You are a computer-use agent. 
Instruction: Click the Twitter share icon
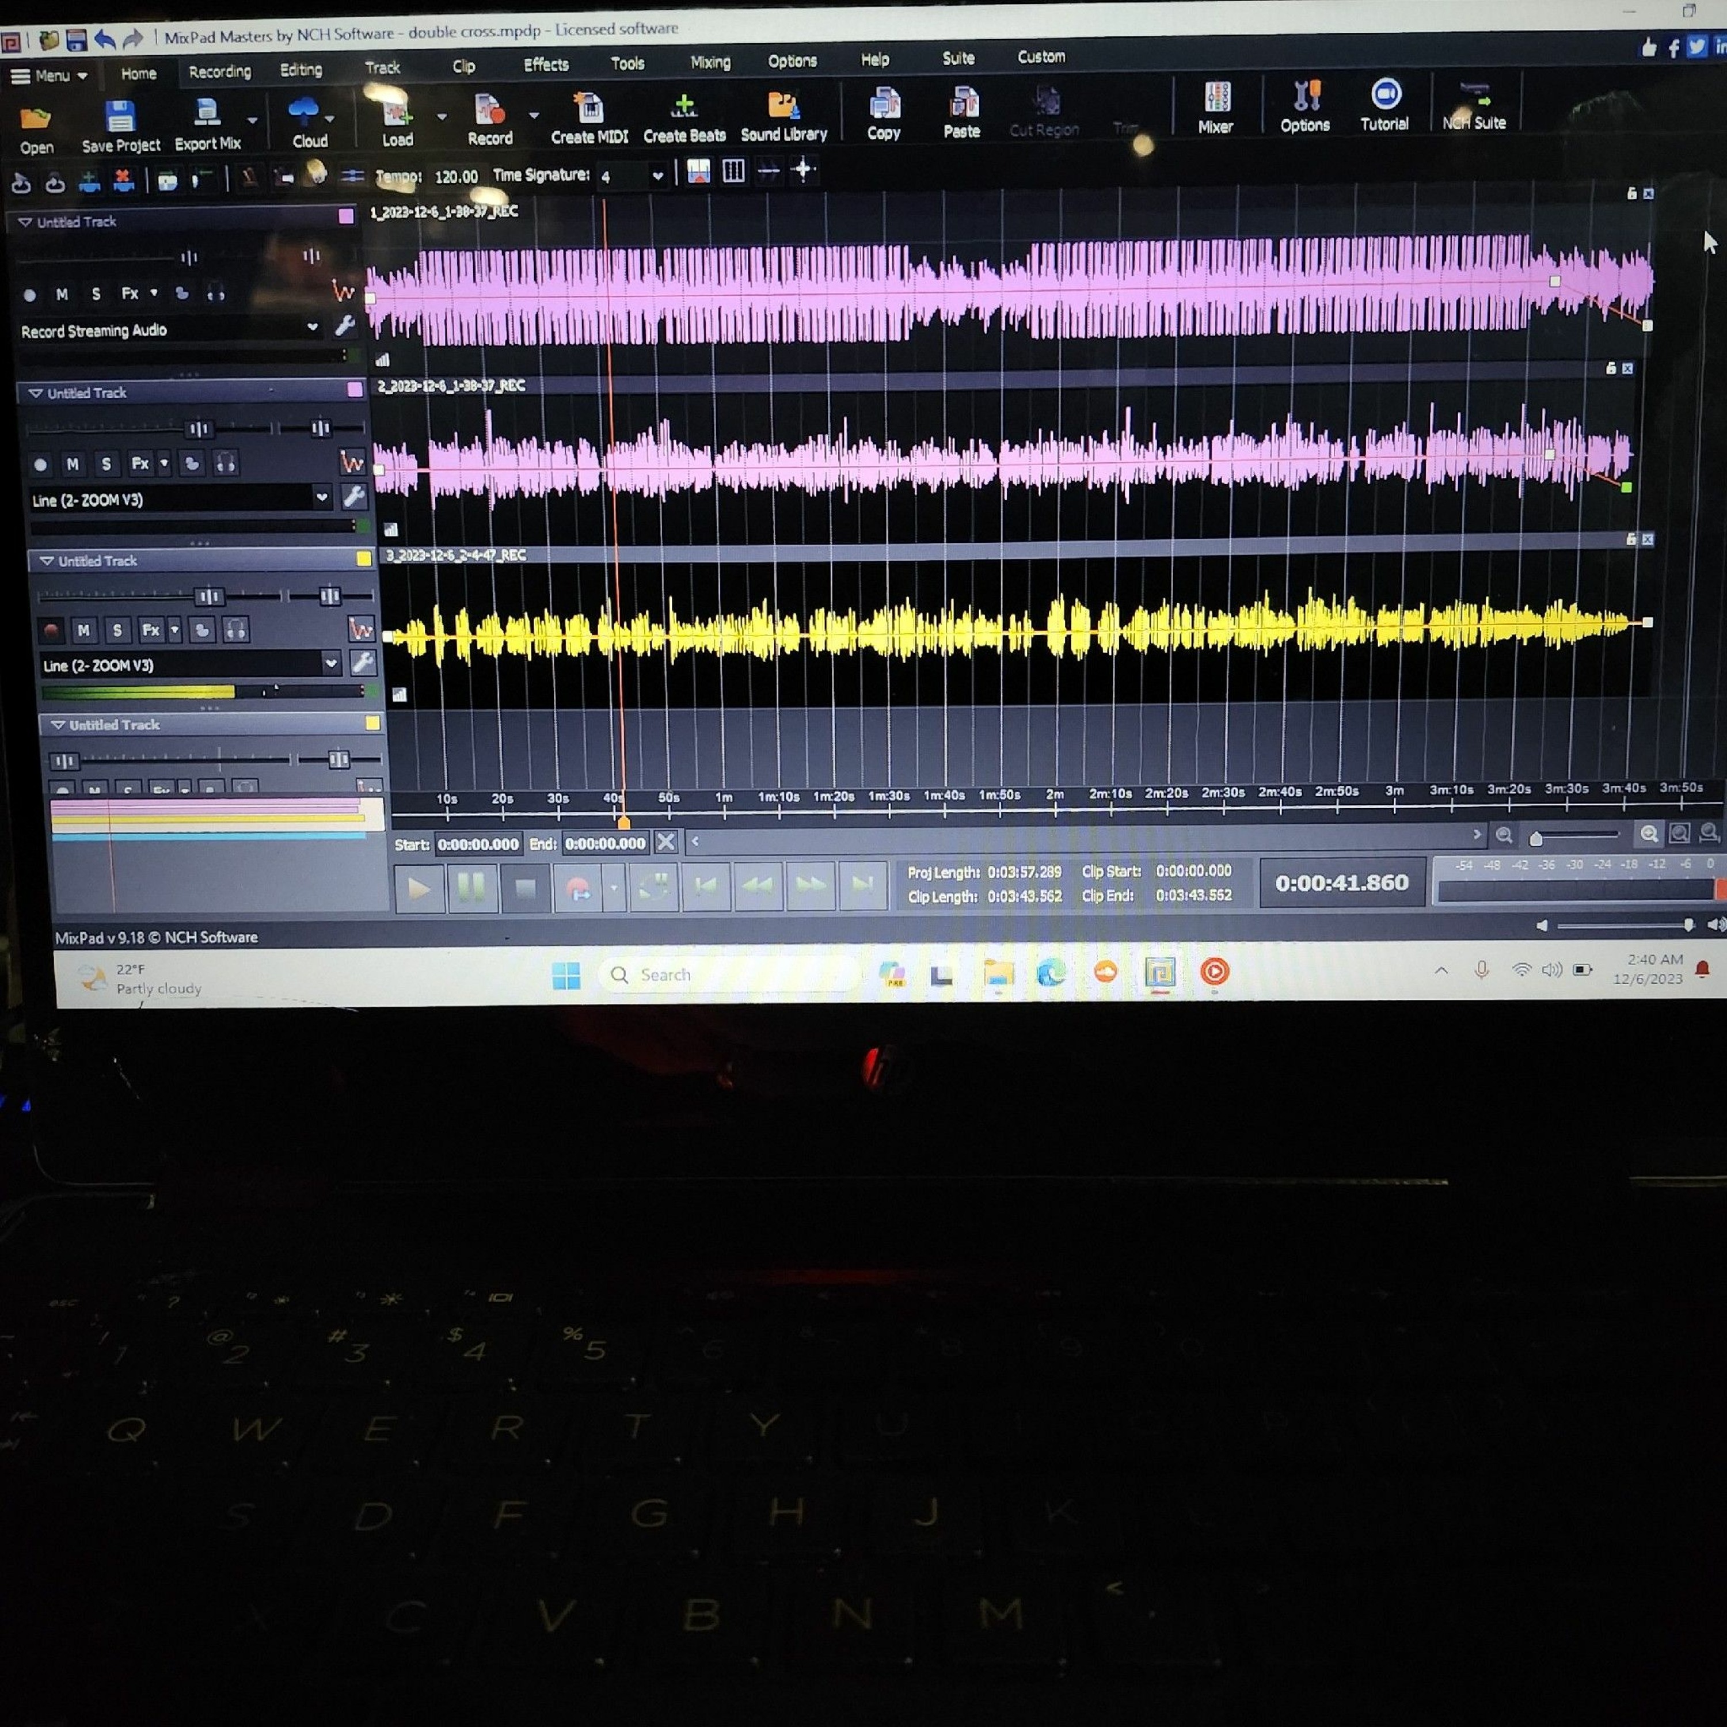tap(1696, 47)
